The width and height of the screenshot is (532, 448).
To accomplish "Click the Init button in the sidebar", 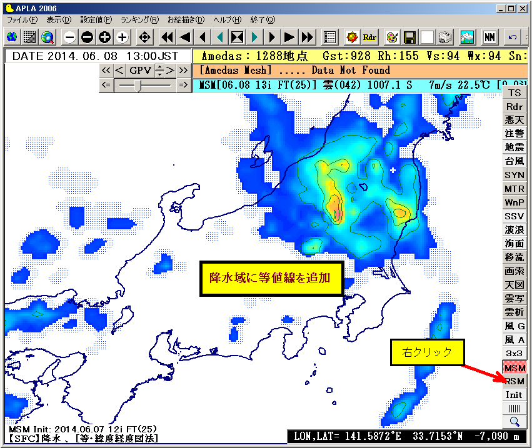I will tap(514, 395).
